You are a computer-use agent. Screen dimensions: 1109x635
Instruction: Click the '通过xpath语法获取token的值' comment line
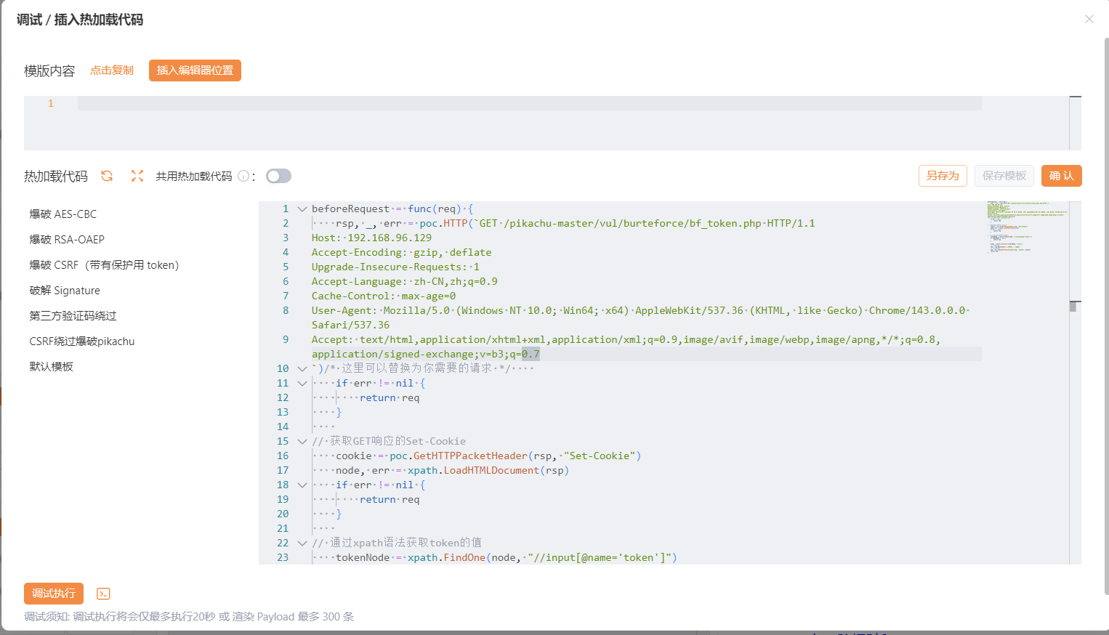[x=397, y=543]
